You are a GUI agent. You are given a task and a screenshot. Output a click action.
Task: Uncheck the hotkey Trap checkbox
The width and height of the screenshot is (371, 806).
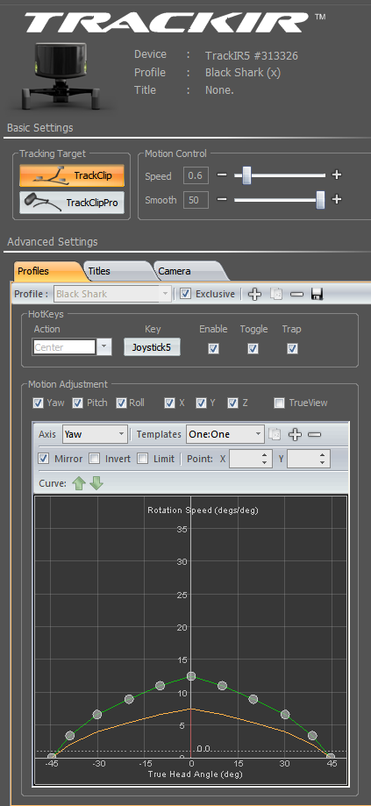[x=292, y=348]
